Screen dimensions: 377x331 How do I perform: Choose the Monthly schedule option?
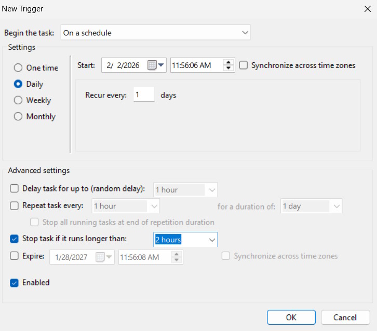[18, 116]
